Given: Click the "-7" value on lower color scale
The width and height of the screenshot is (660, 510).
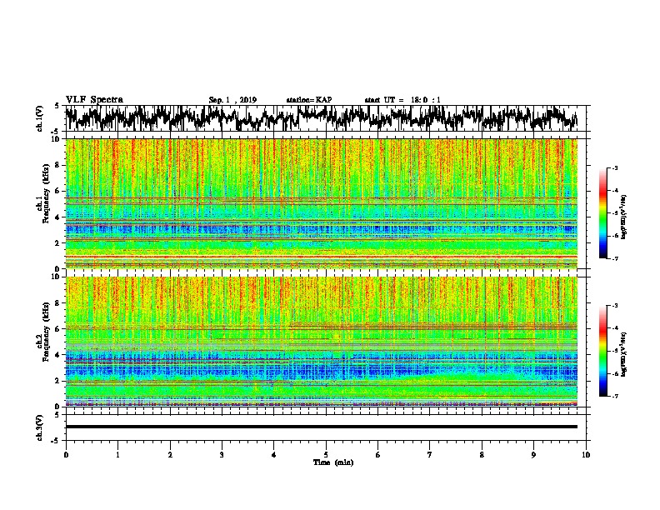Looking at the screenshot, I should point(615,396).
